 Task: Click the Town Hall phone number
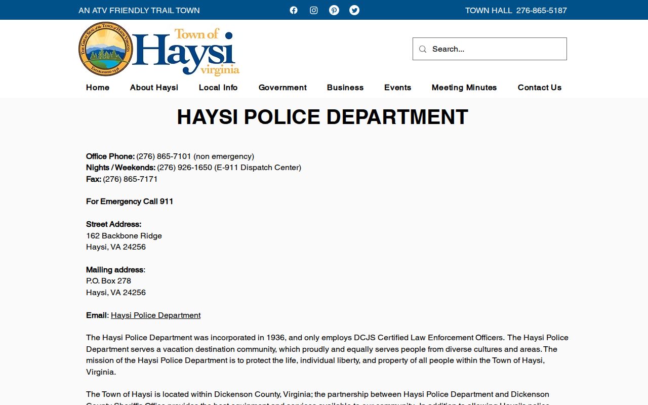(542, 10)
